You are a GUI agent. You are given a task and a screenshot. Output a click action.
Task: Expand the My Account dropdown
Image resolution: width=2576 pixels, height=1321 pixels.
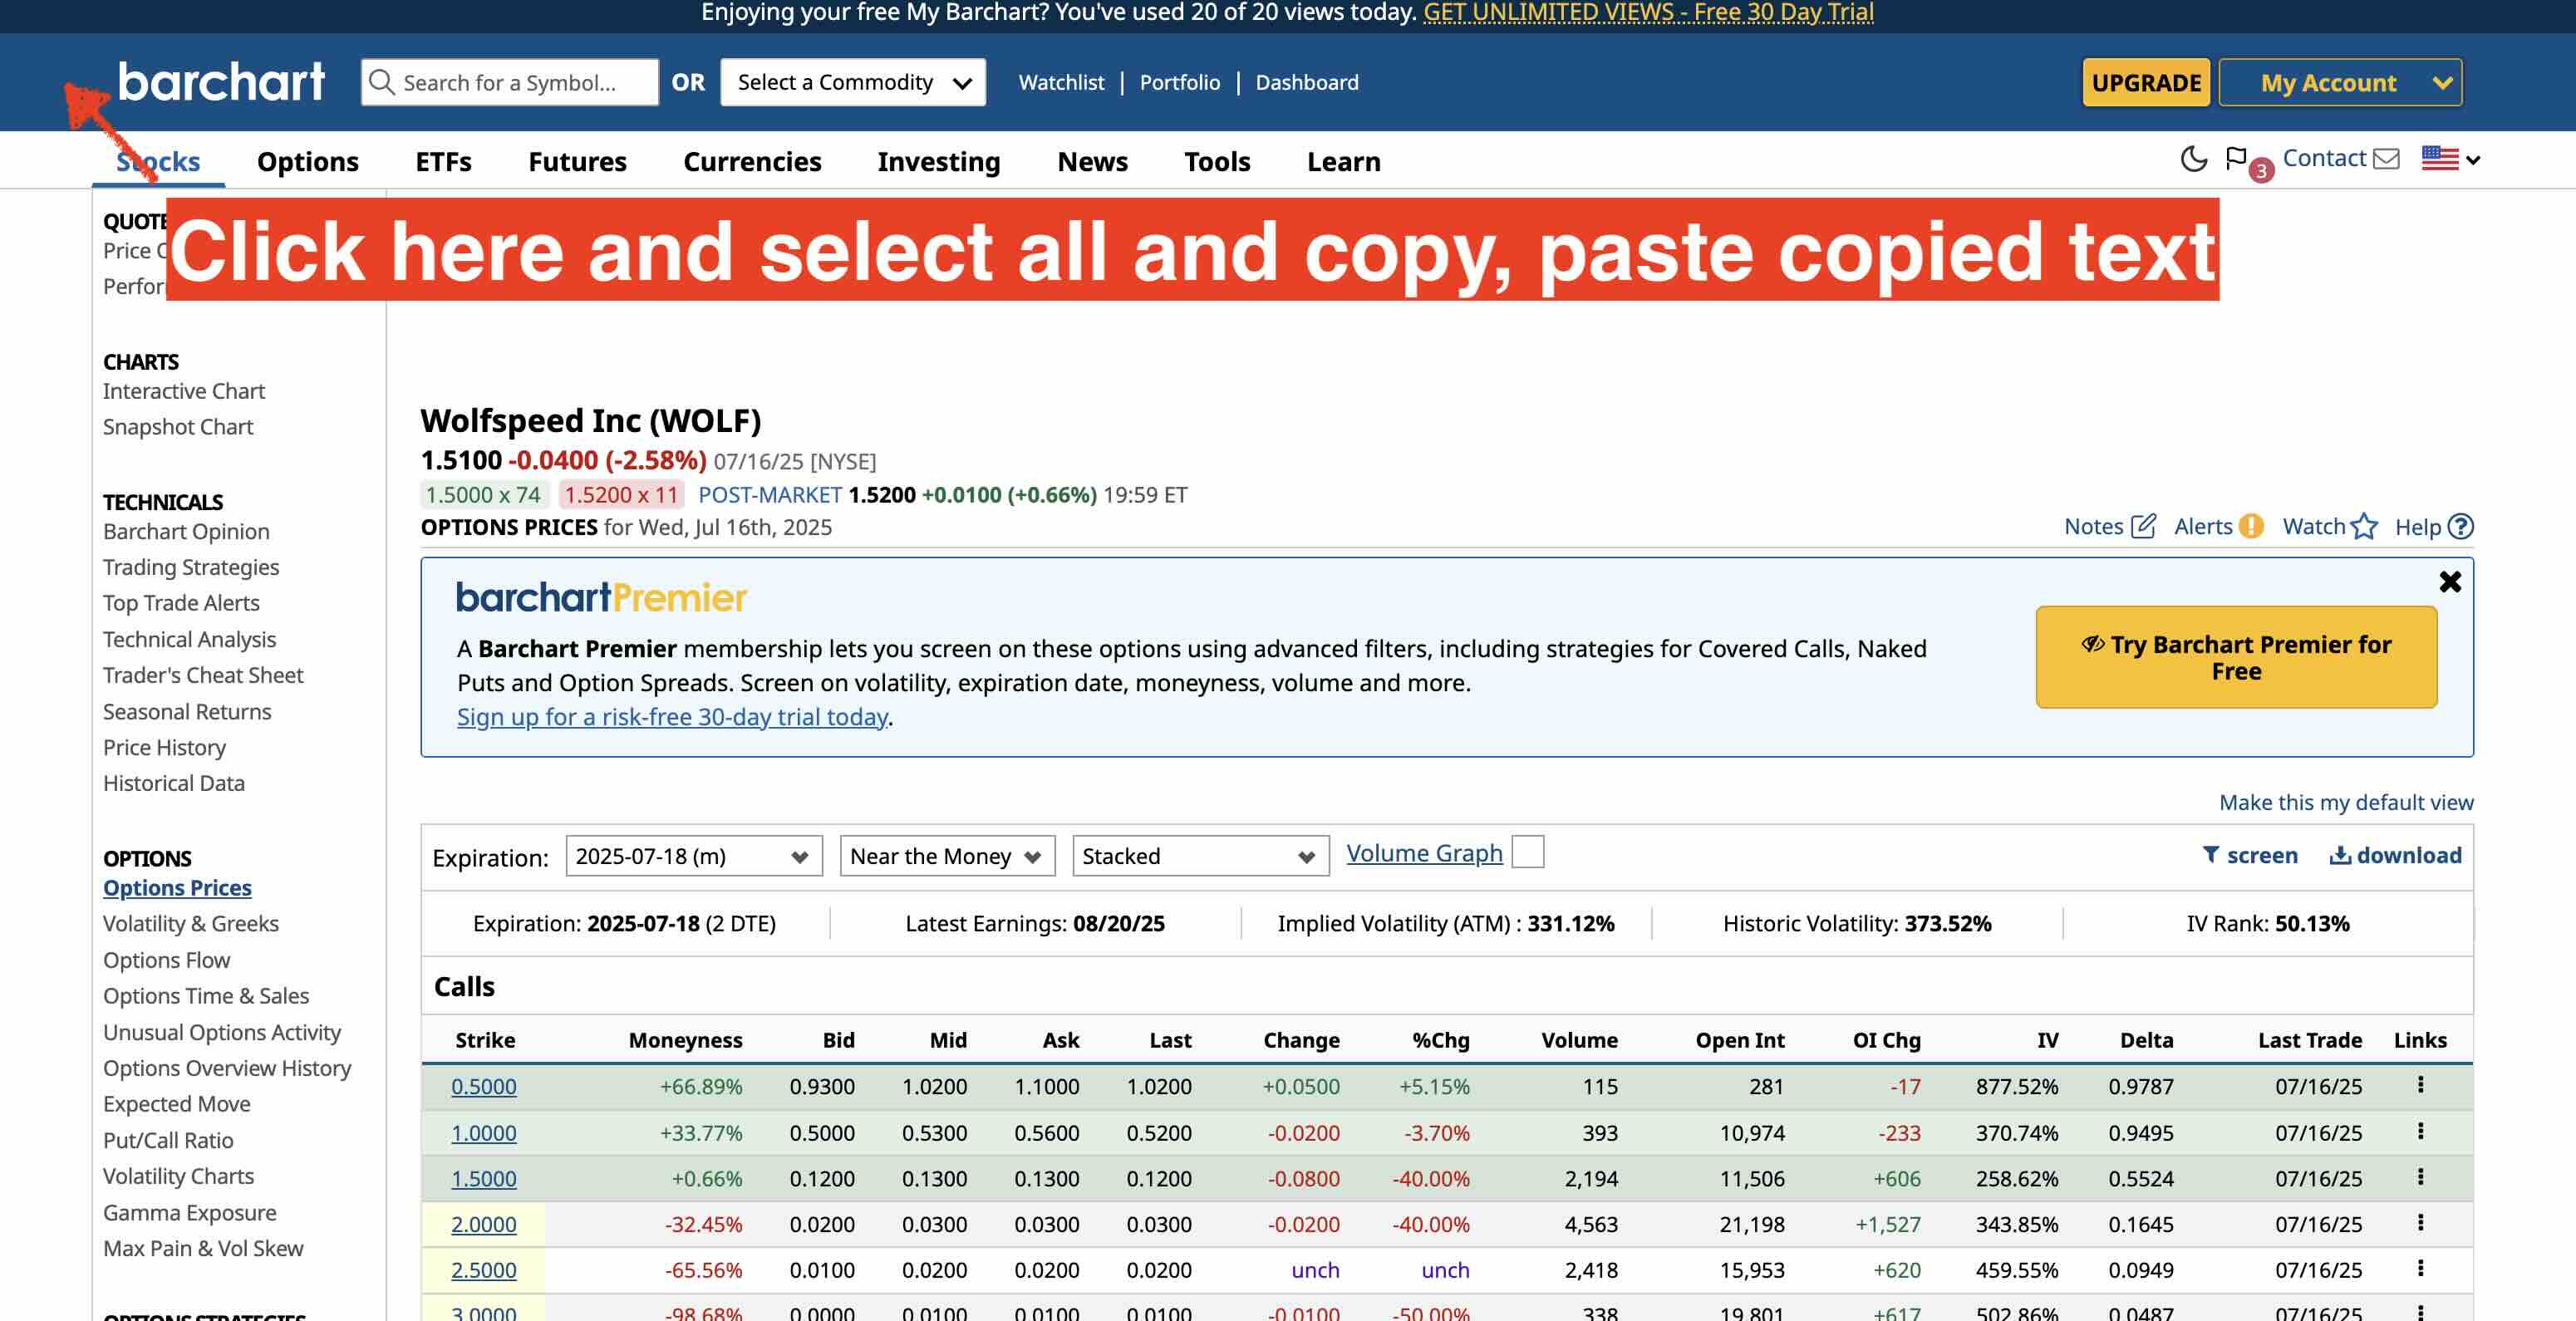pos(2340,82)
